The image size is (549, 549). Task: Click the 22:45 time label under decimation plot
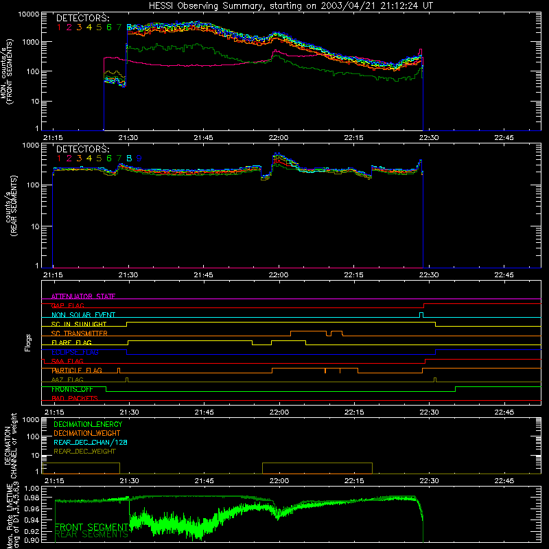click(x=504, y=481)
